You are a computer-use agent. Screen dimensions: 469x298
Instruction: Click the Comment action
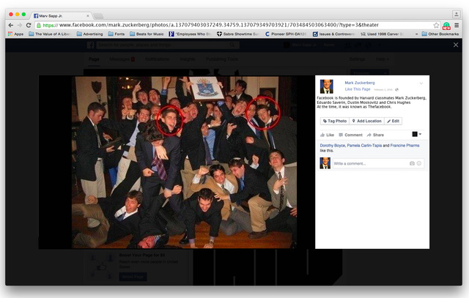pos(350,135)
